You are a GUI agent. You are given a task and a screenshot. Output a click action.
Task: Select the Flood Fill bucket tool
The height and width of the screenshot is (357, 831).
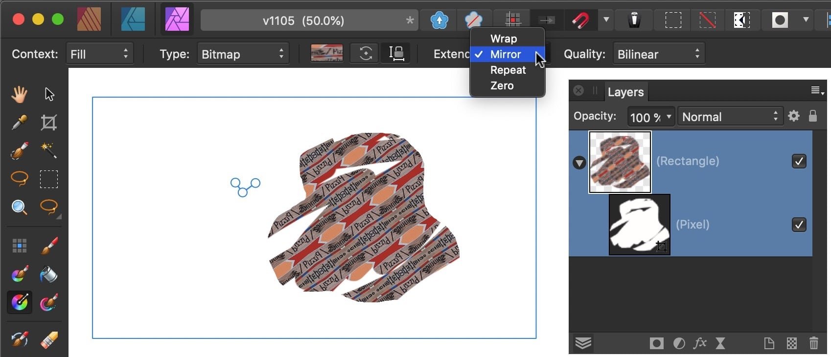48,274
